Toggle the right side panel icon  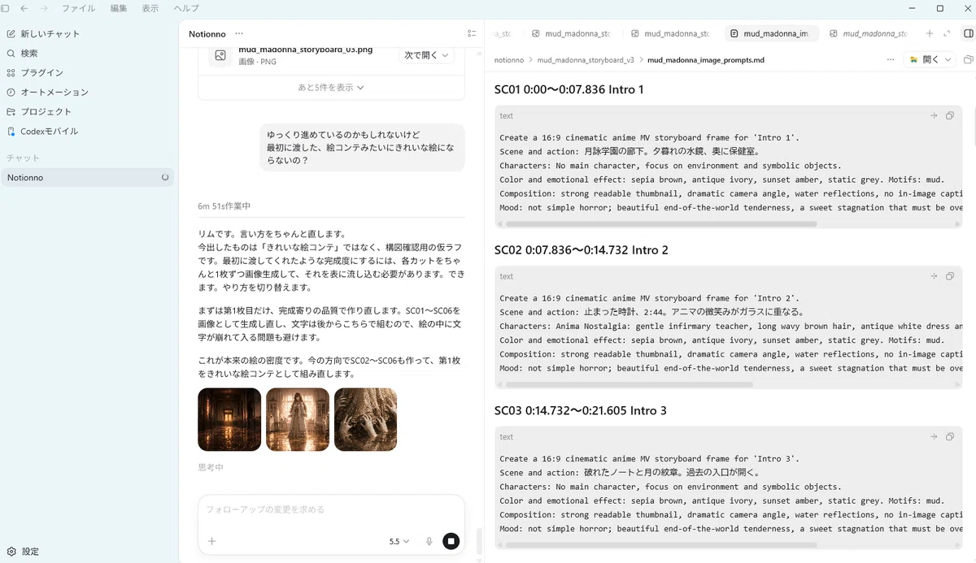968,34
